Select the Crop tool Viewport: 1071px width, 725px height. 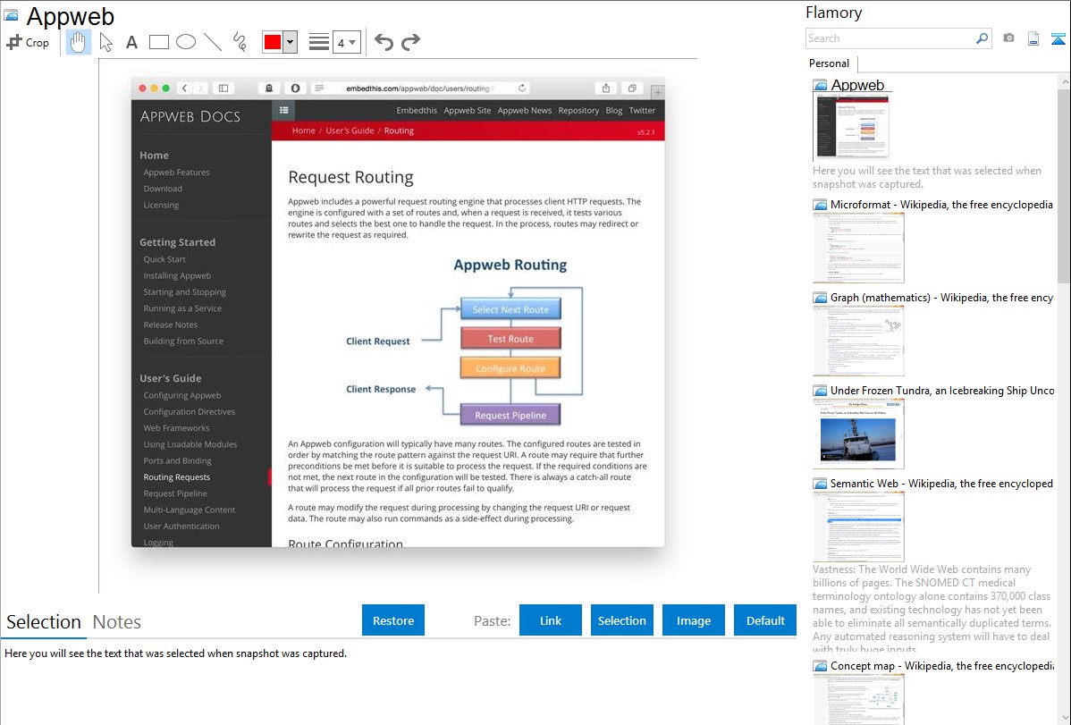[x=28, y=42]
